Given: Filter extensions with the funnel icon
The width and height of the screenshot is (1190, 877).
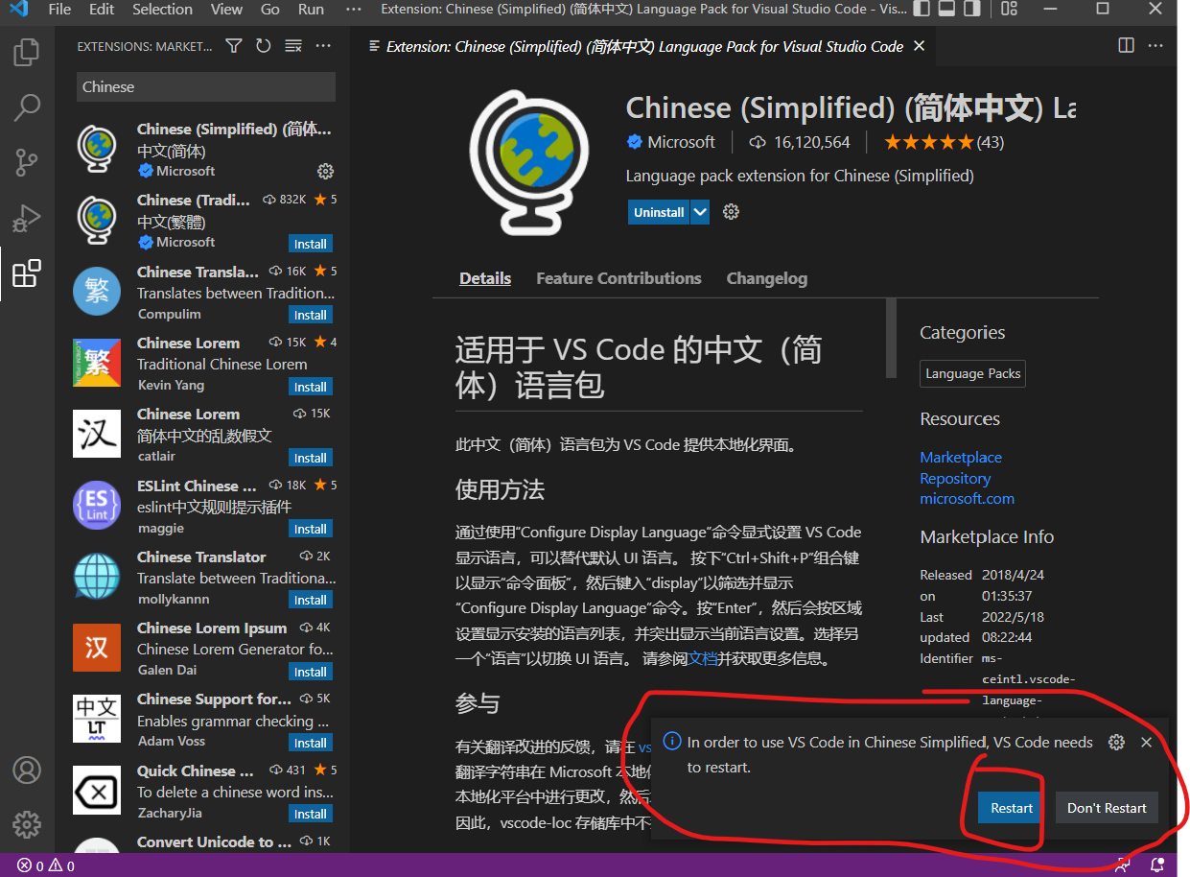Looking at the screenshot, I should (233, 46).
